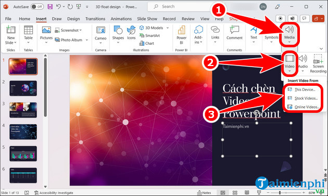This screenshot has width=328, height=196.
Task: Click the Screenshot button
Action: 68,30
